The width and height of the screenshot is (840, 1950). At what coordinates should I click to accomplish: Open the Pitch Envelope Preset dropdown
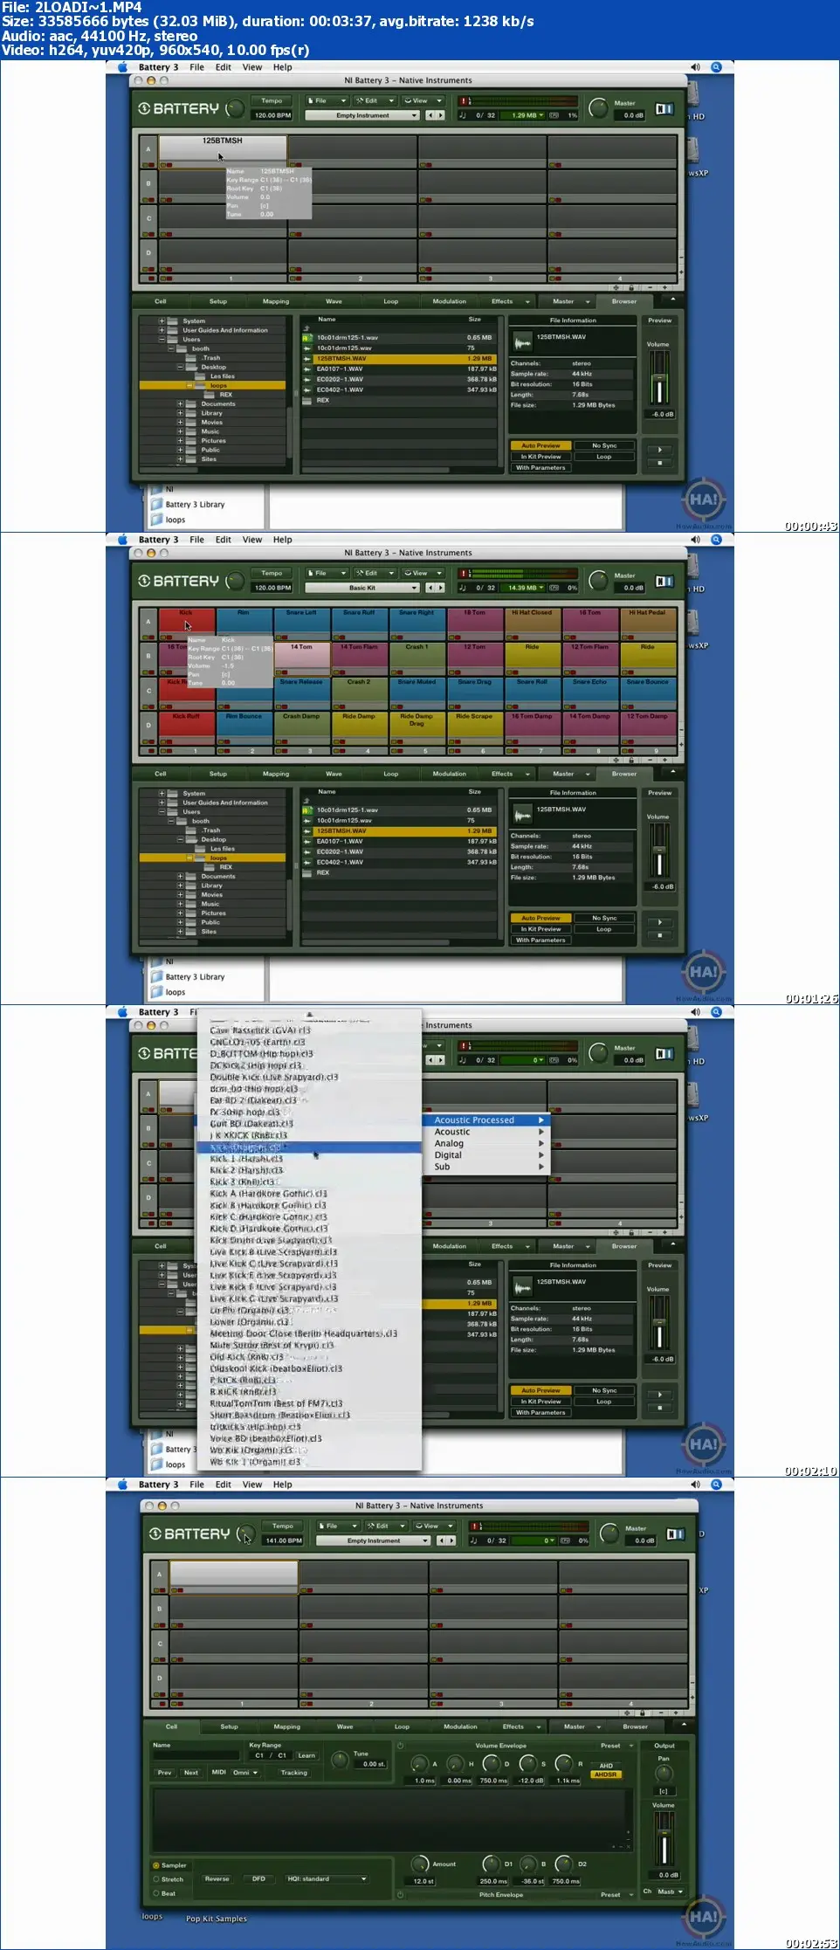[616, 1895]
